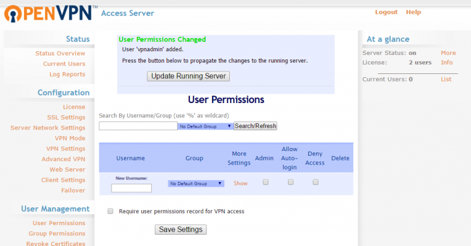The width and height of the screenshot is (471, 246).
Task: Open the search group filter dropdown
Action: point(206,126)
